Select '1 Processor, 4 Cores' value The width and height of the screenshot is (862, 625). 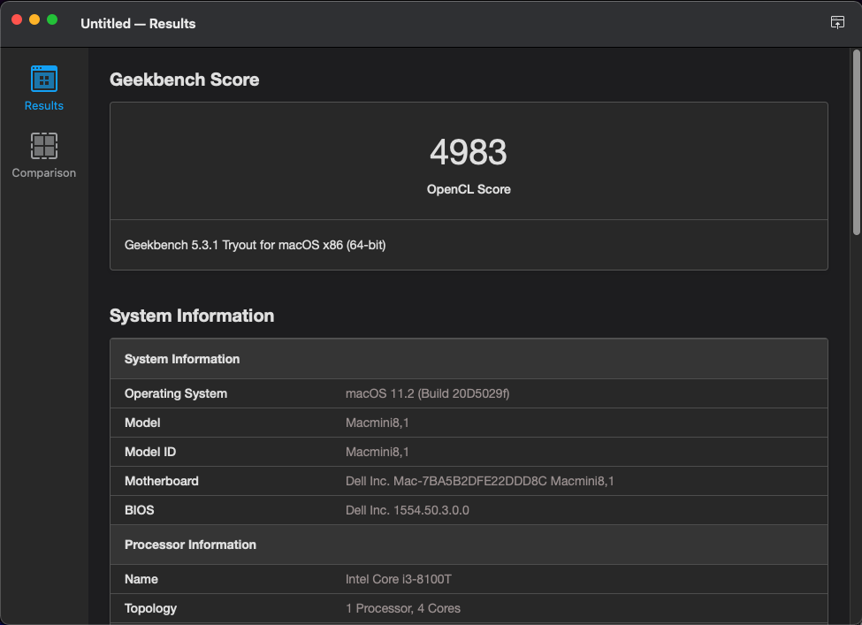coord(403,608)
